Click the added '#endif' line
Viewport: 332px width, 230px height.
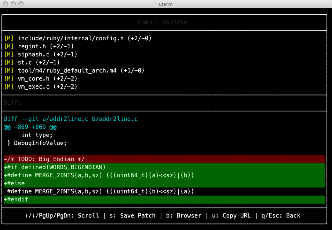[x=164, y=199]
